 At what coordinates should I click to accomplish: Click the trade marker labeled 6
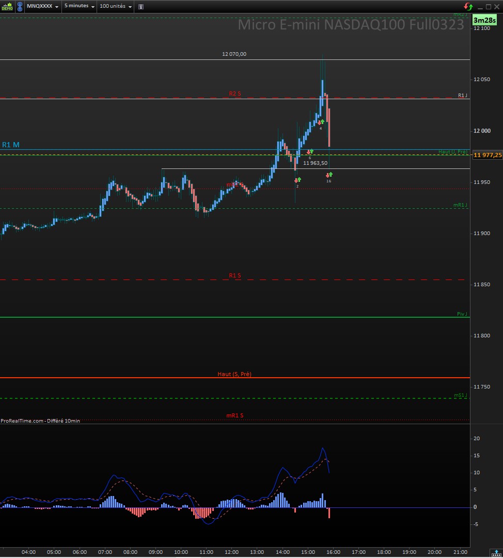pos(310,154)
